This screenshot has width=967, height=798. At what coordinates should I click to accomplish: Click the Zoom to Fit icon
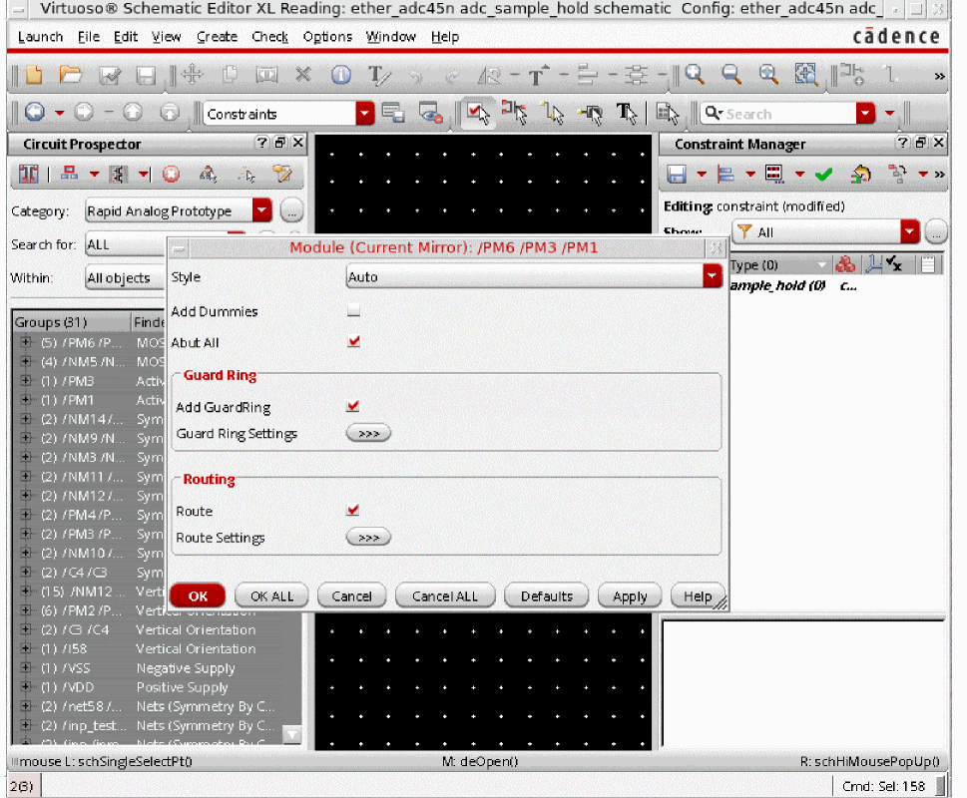(x=768, y=75)
